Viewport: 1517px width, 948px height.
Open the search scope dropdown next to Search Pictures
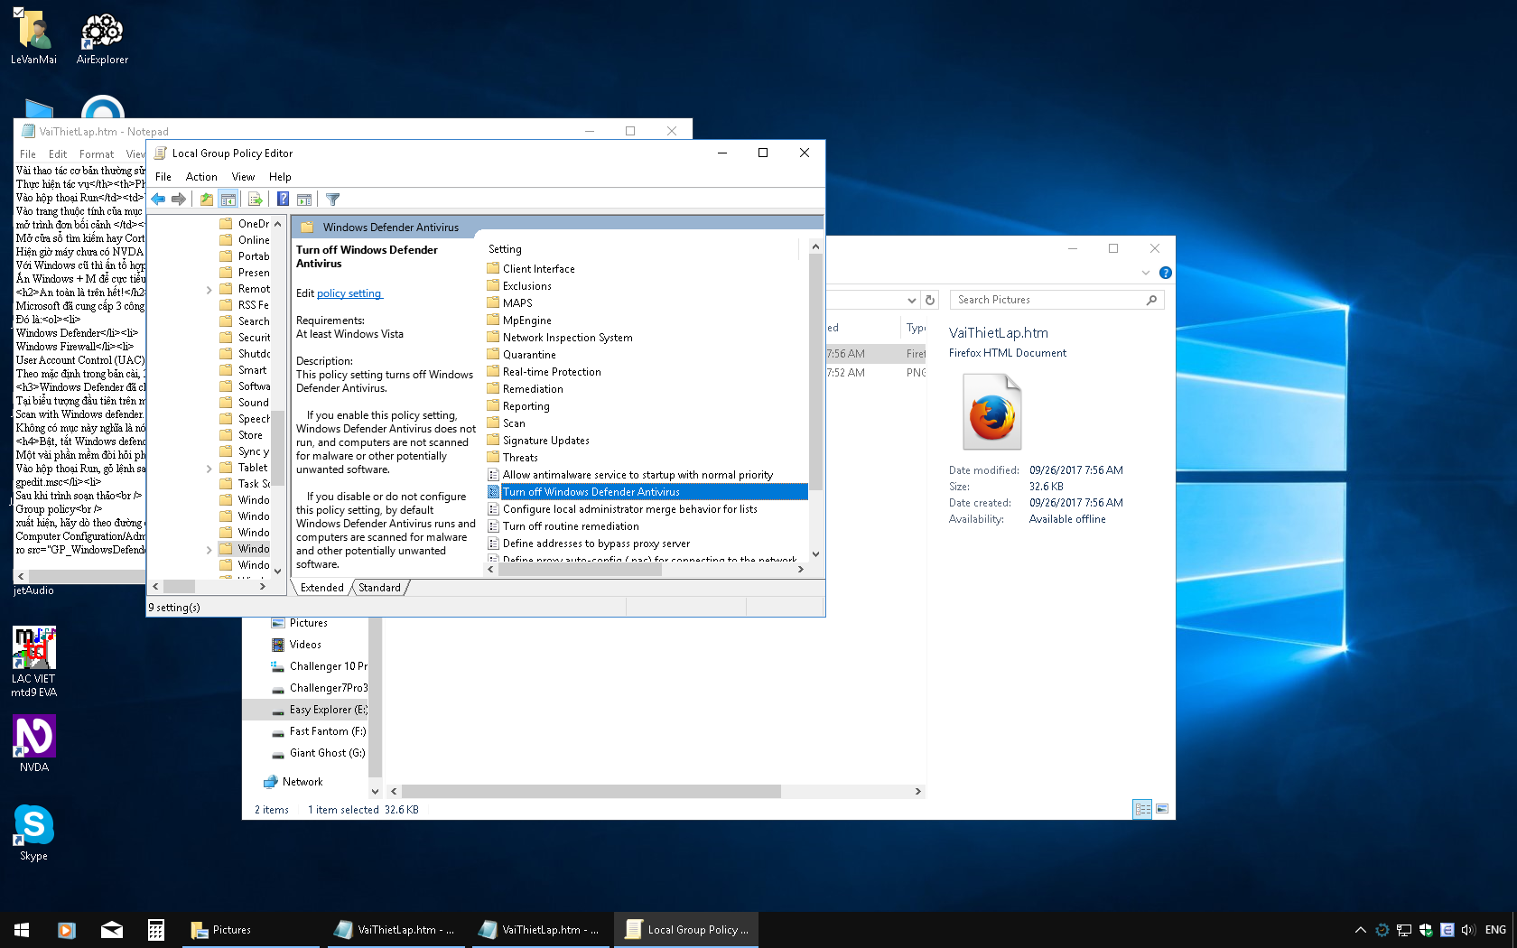tap(911, 299)
